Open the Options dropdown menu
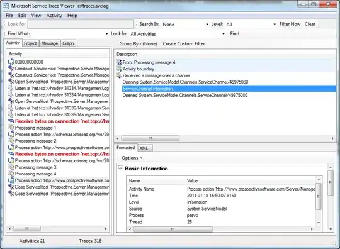This screenshot has width=340, height=249. [x=132, y=158]
